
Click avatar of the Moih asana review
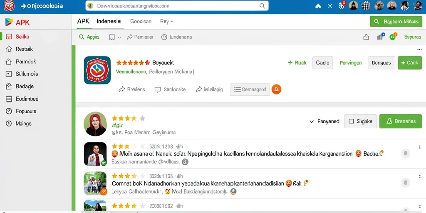coord(95,154)
